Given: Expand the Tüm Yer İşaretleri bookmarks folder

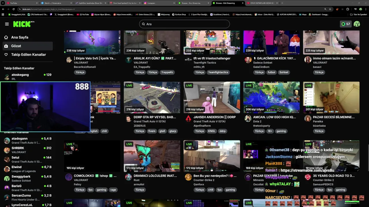Looking at the screenshot, I should (x=358, y=14).
